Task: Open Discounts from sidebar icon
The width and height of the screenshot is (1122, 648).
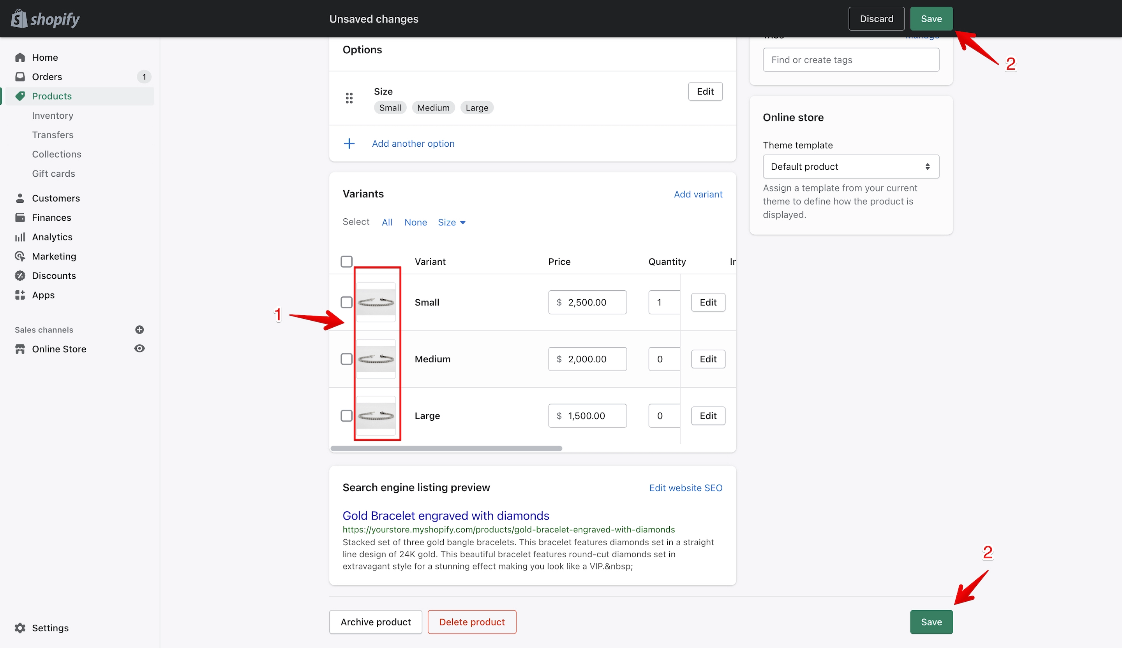Action: click(x=20, y=275)
